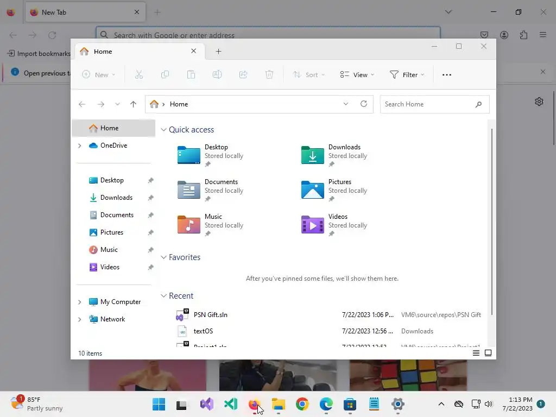Click the Copy icon in Explorer toolbar
The image size is (556, 417).
coord(165,74)
